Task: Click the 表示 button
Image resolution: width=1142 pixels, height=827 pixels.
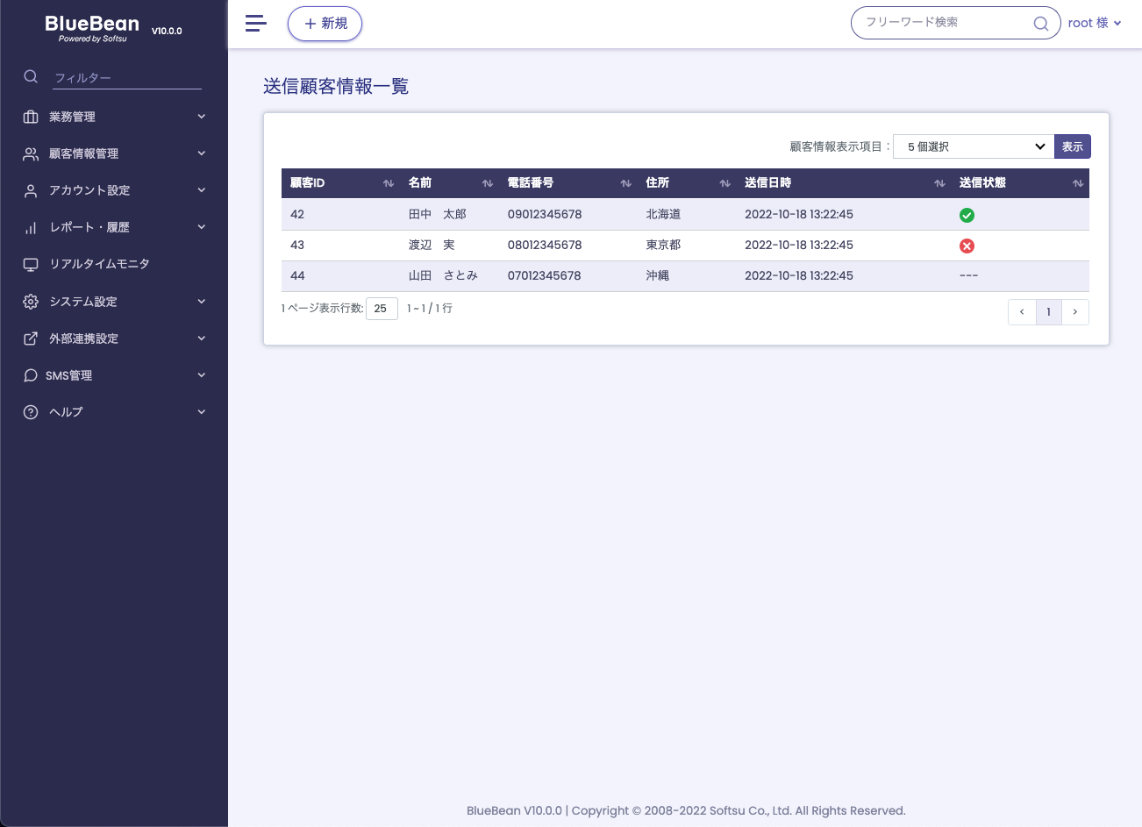Action: pos(1073,146)
